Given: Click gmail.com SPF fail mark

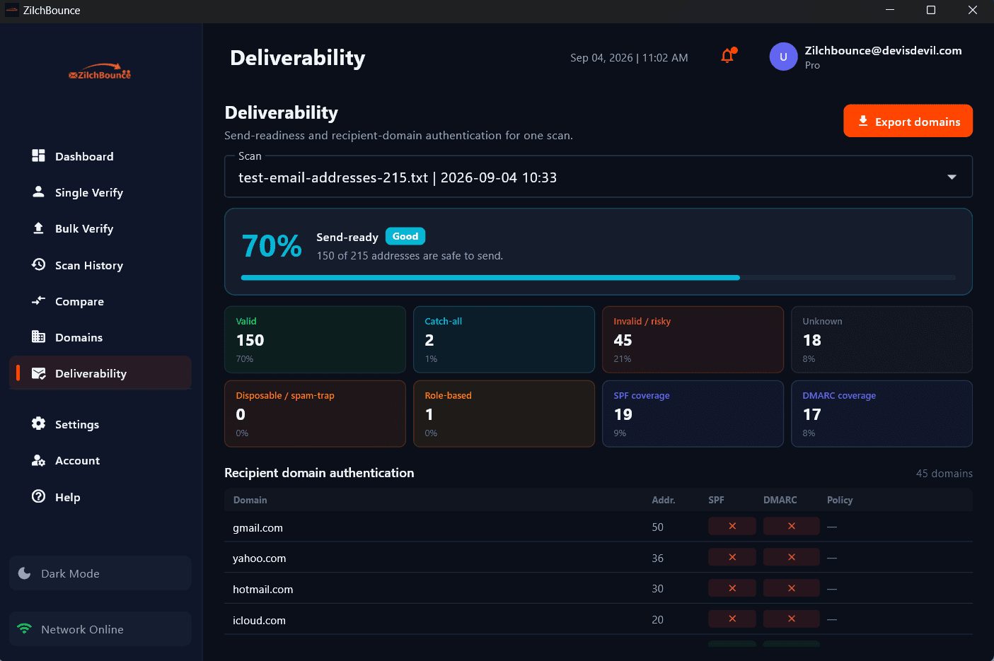Looking at the screenshot, I should click(732, 526).
